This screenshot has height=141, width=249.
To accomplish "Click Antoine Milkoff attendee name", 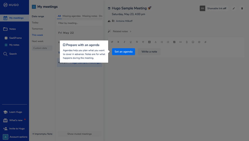I will (124, 21).
